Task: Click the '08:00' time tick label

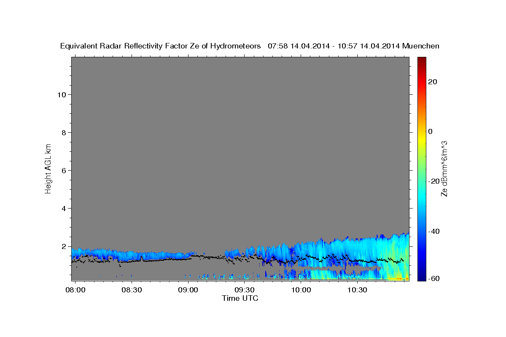Action: click(76, 290)
